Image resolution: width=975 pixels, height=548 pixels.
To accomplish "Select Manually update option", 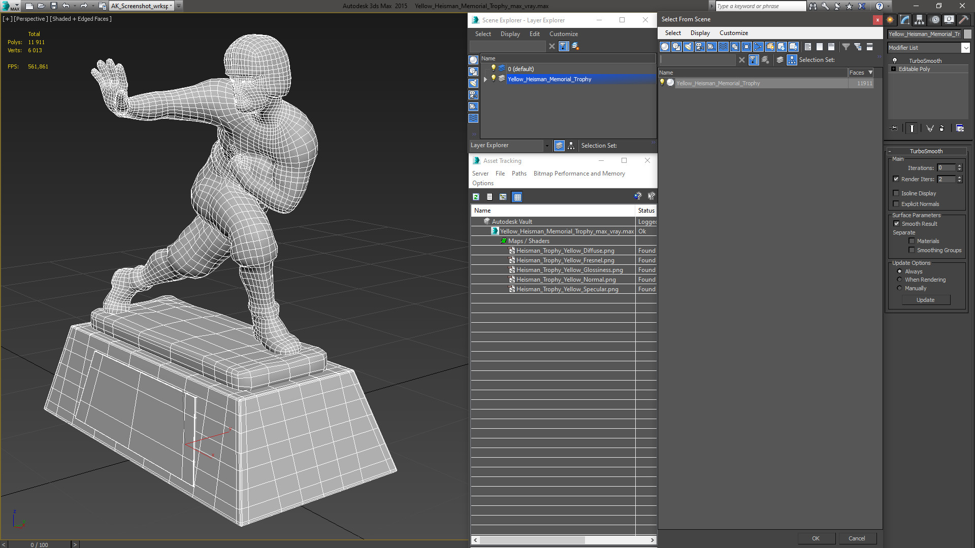I will [899, 288].
